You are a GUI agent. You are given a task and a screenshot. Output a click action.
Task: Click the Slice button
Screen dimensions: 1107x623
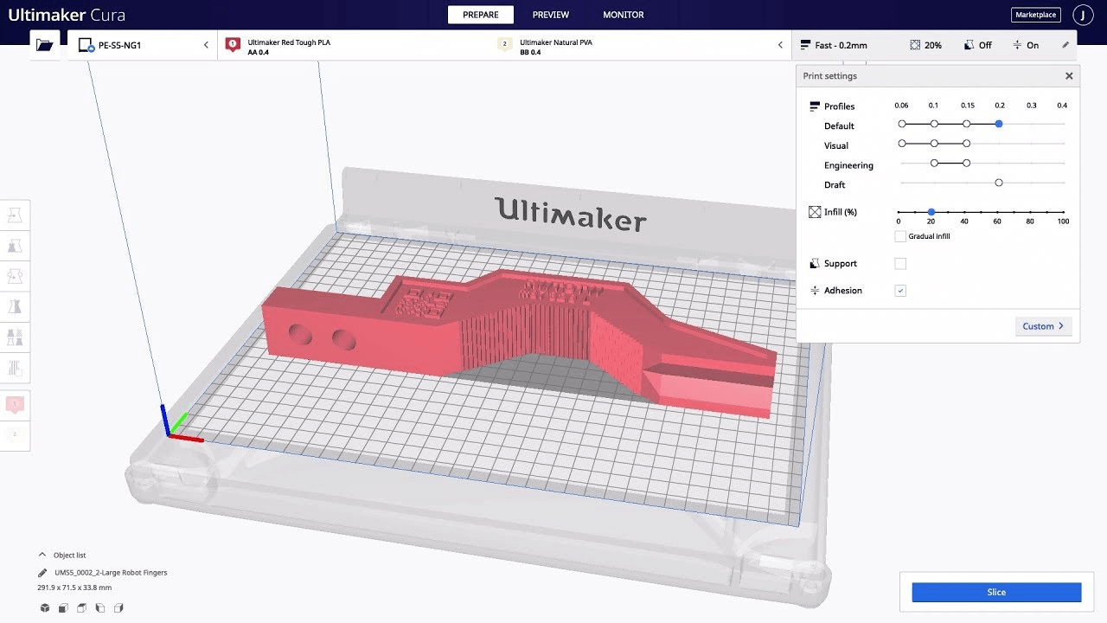pyautogui.click(x=996, y=592)
